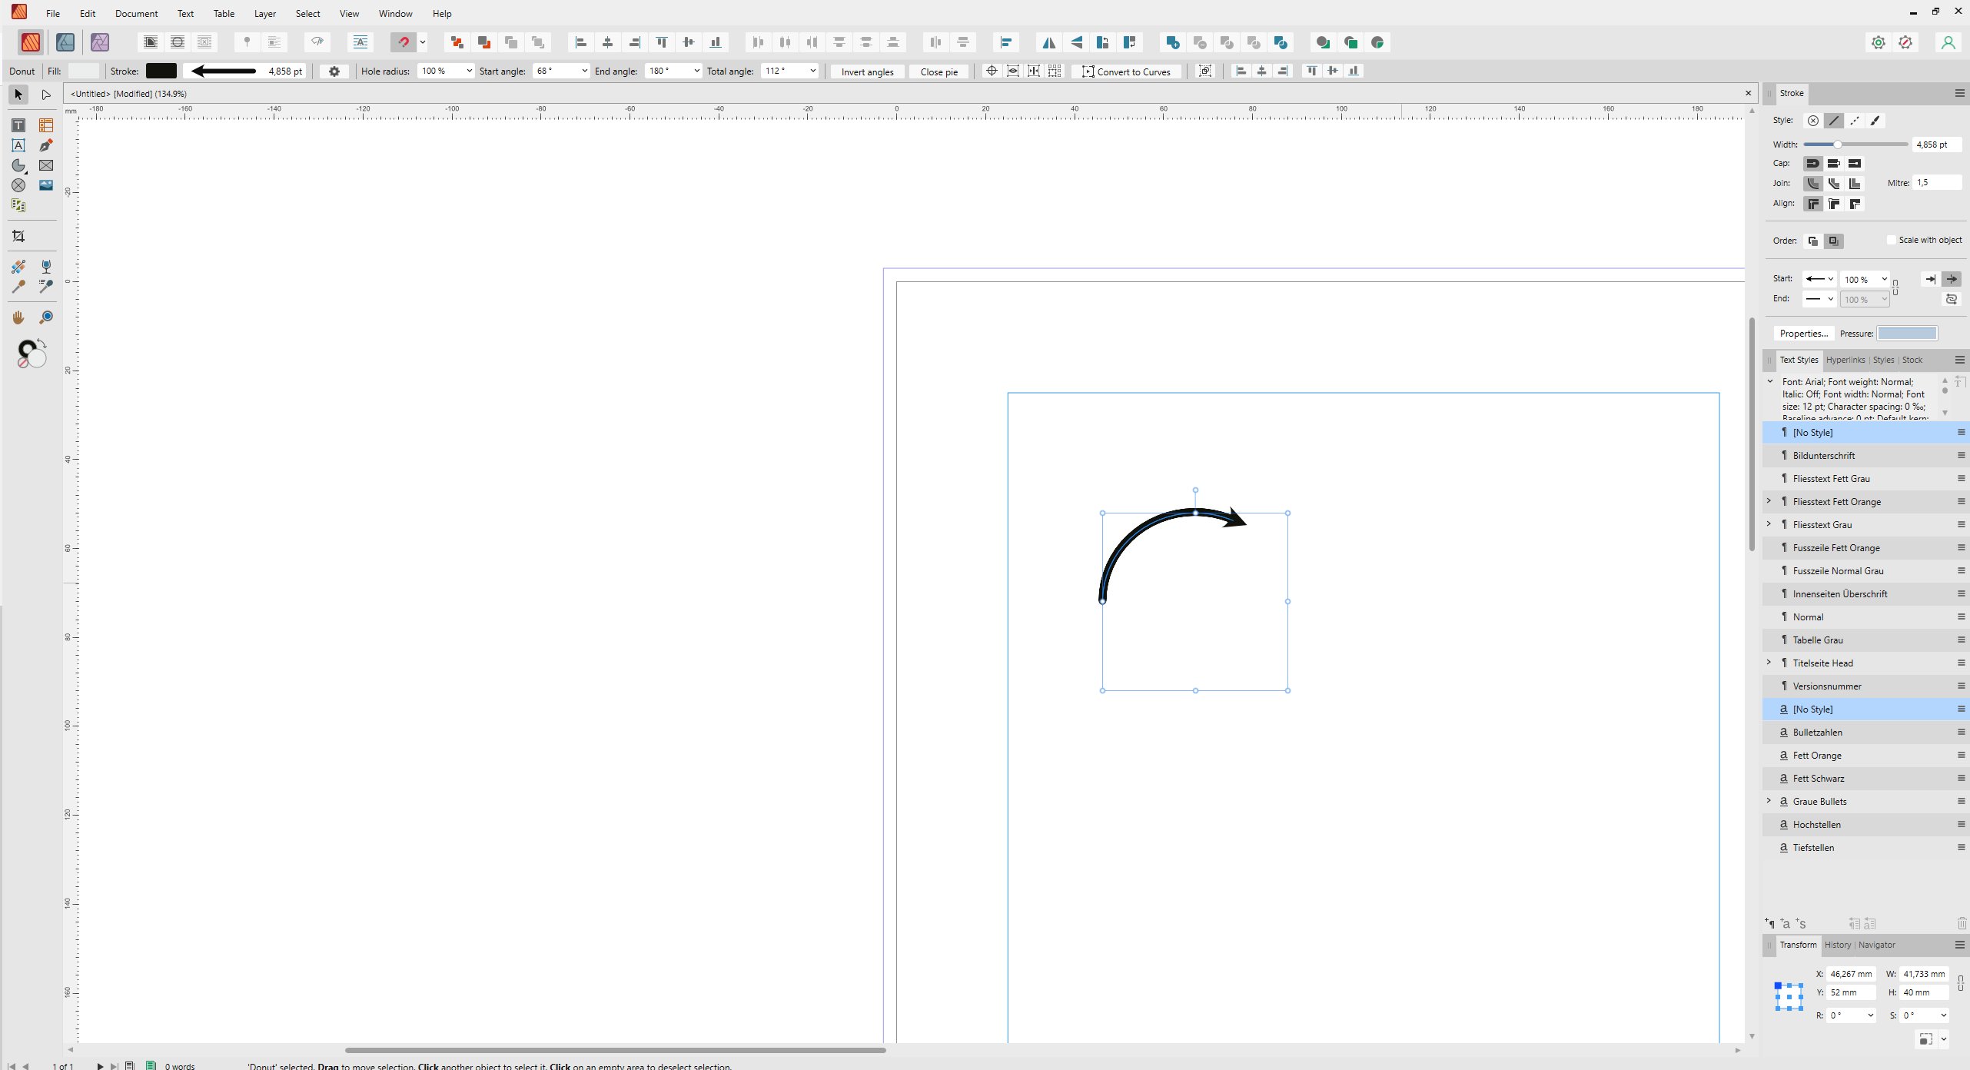This screenshot has width=1970, height=1070.
Task: Expand the Fliesstext Fett Orange style
Action: 1769,501
